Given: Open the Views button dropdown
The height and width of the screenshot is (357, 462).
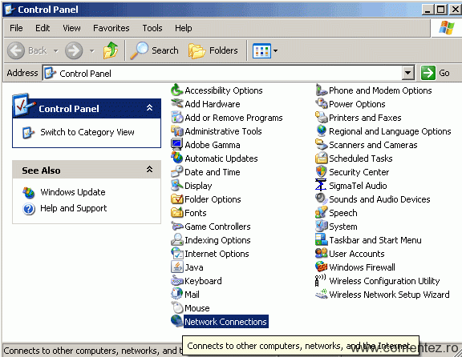Looking at the screenshot, I should (x=275, y=51).
